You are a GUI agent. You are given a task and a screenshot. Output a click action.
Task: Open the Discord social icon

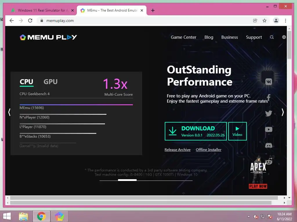[269, 145]
